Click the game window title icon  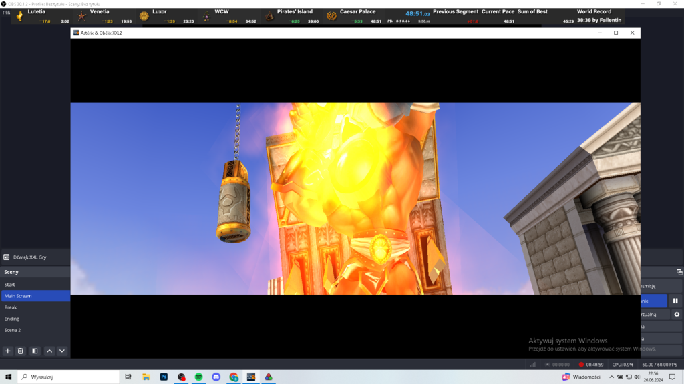tap(76, 33)
